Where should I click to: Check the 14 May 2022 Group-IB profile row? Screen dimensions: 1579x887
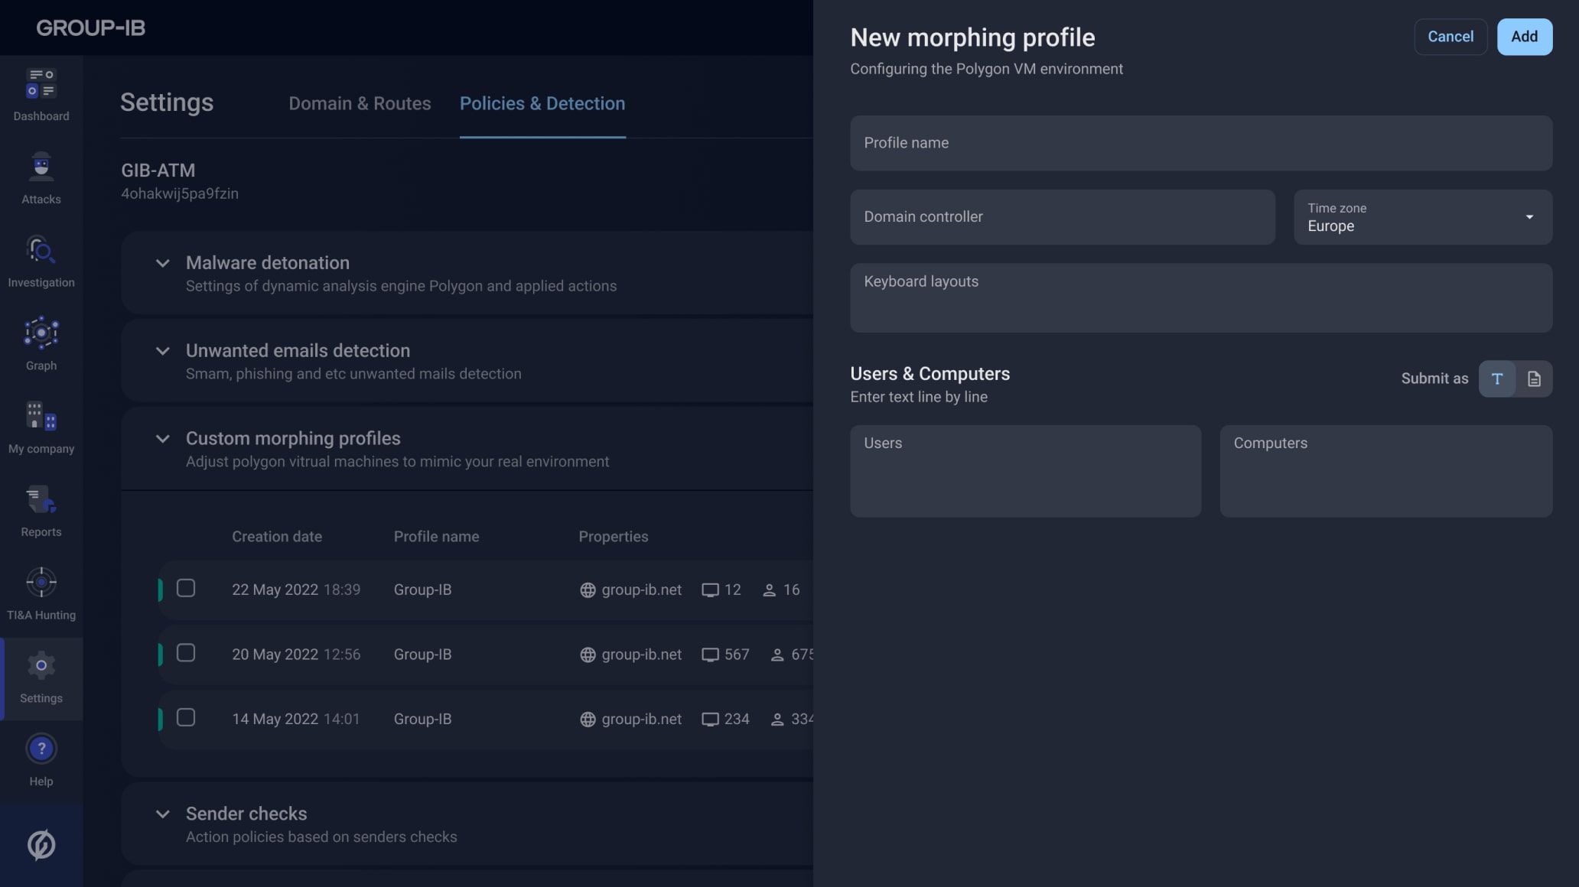[x=186, y=717]
